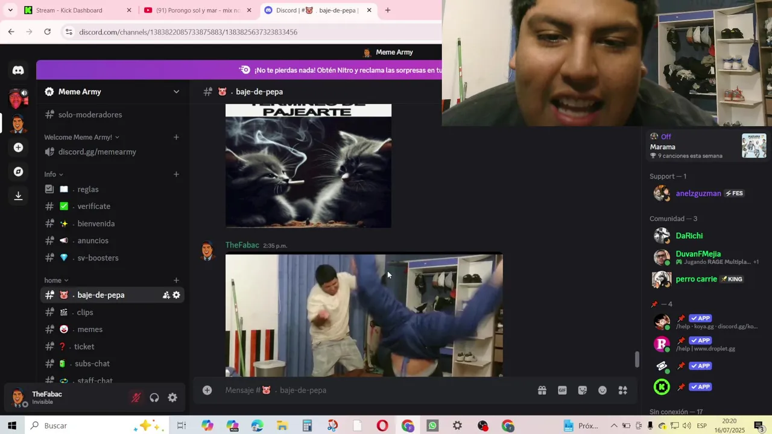Open user settings gear near TheFabac
The image size is (772, 434).
pyautogui.click(x=172, y=398)
